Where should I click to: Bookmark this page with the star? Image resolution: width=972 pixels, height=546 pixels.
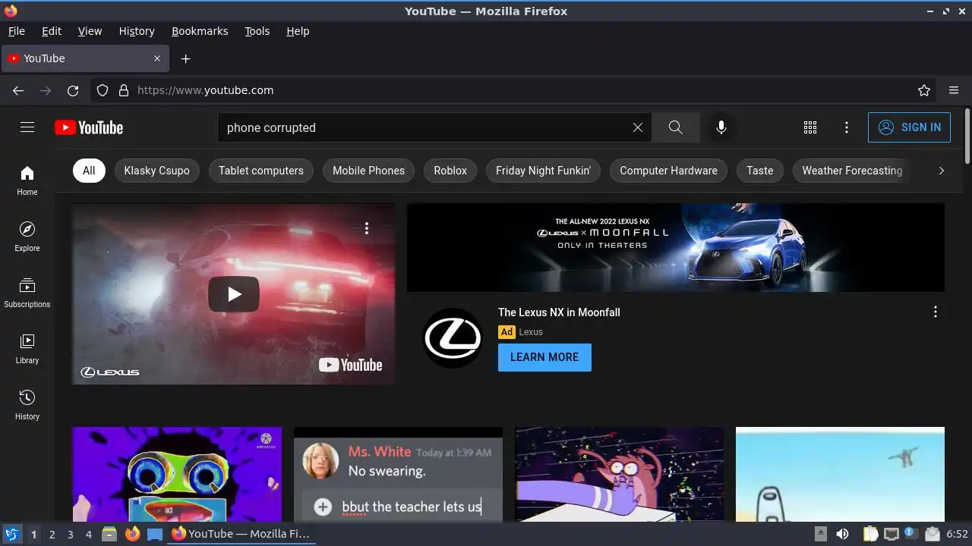pos(924,90)
